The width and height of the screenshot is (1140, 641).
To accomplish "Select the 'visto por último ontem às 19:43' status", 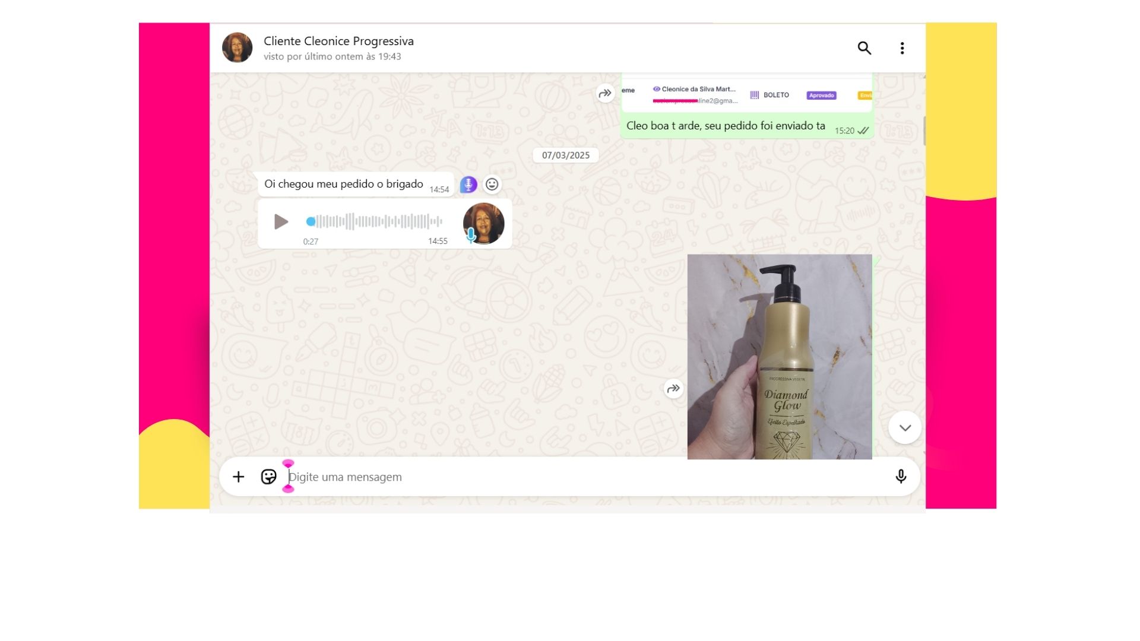I will (x=332, y=56).
